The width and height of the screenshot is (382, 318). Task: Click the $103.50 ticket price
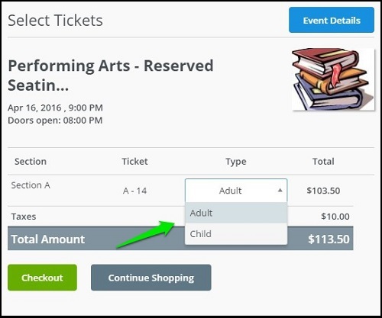tap(323, 191)
